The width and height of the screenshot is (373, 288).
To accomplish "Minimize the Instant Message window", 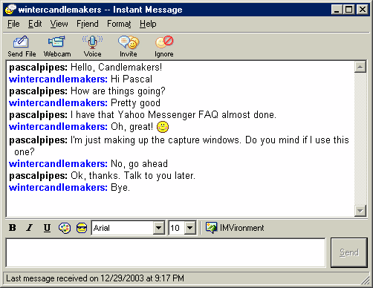I will point(337,10).
